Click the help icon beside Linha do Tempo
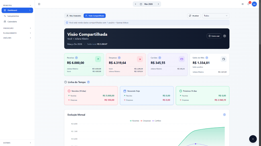The width and height of the screenshot is (261, 146). tap(88, 82)
